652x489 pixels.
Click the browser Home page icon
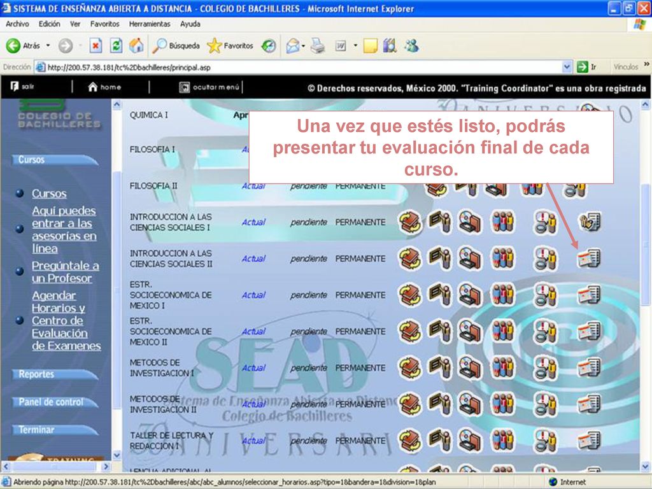coord(136,46)
